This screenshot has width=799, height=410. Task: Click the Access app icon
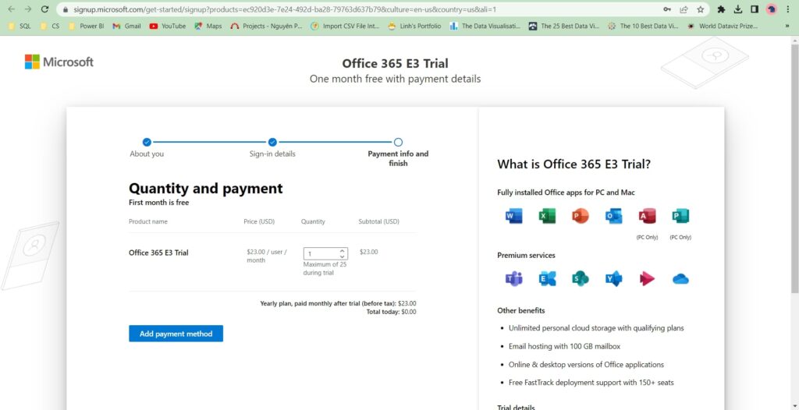[x=647, y=216]
